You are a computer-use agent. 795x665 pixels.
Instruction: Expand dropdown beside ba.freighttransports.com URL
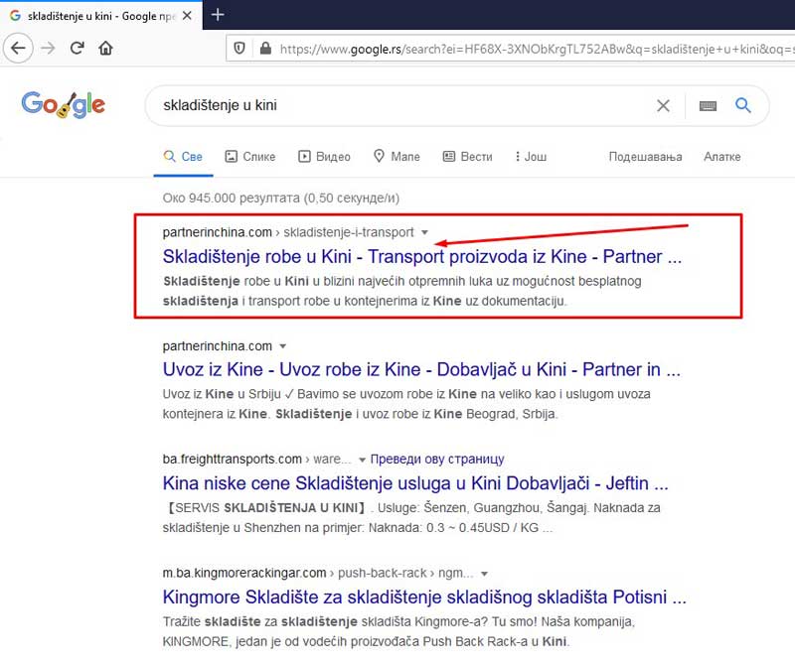(362, 460)
